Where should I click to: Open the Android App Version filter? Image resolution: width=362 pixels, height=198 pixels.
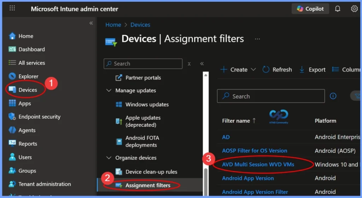248,178
